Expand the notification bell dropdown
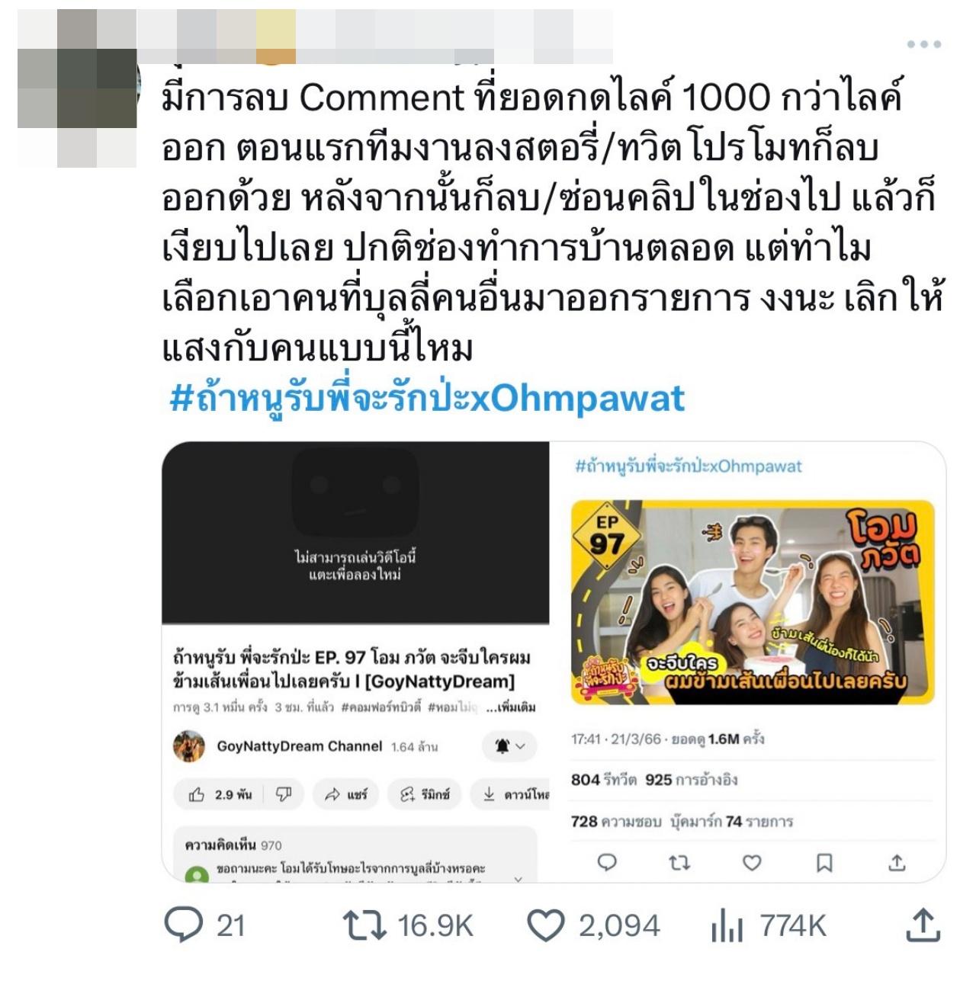The image size is (976, 981). [x=509, y=746]
